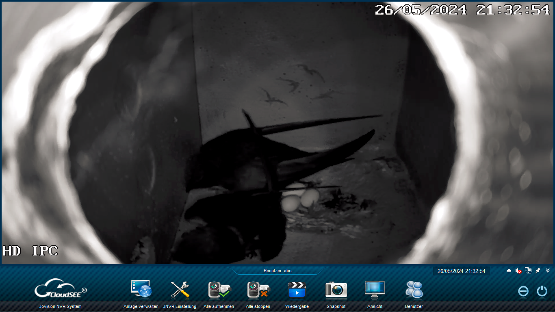This screenshot has width=555, height=312.
Task: Click the date and time display field
Action: tap(461, 271)
